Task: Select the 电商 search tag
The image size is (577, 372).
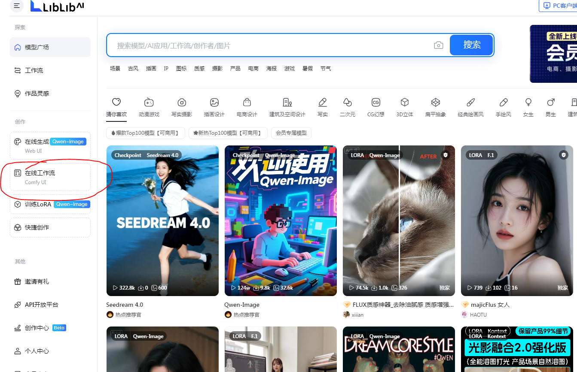Action: pos(253,69)
